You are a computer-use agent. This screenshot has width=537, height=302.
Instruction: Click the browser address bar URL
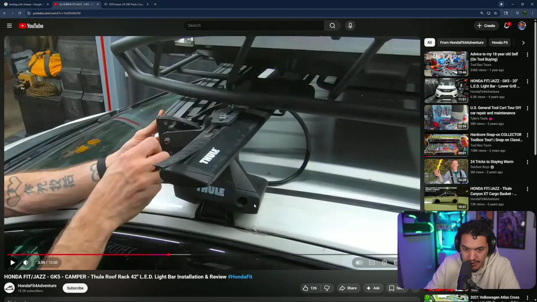tap(57, 13)
